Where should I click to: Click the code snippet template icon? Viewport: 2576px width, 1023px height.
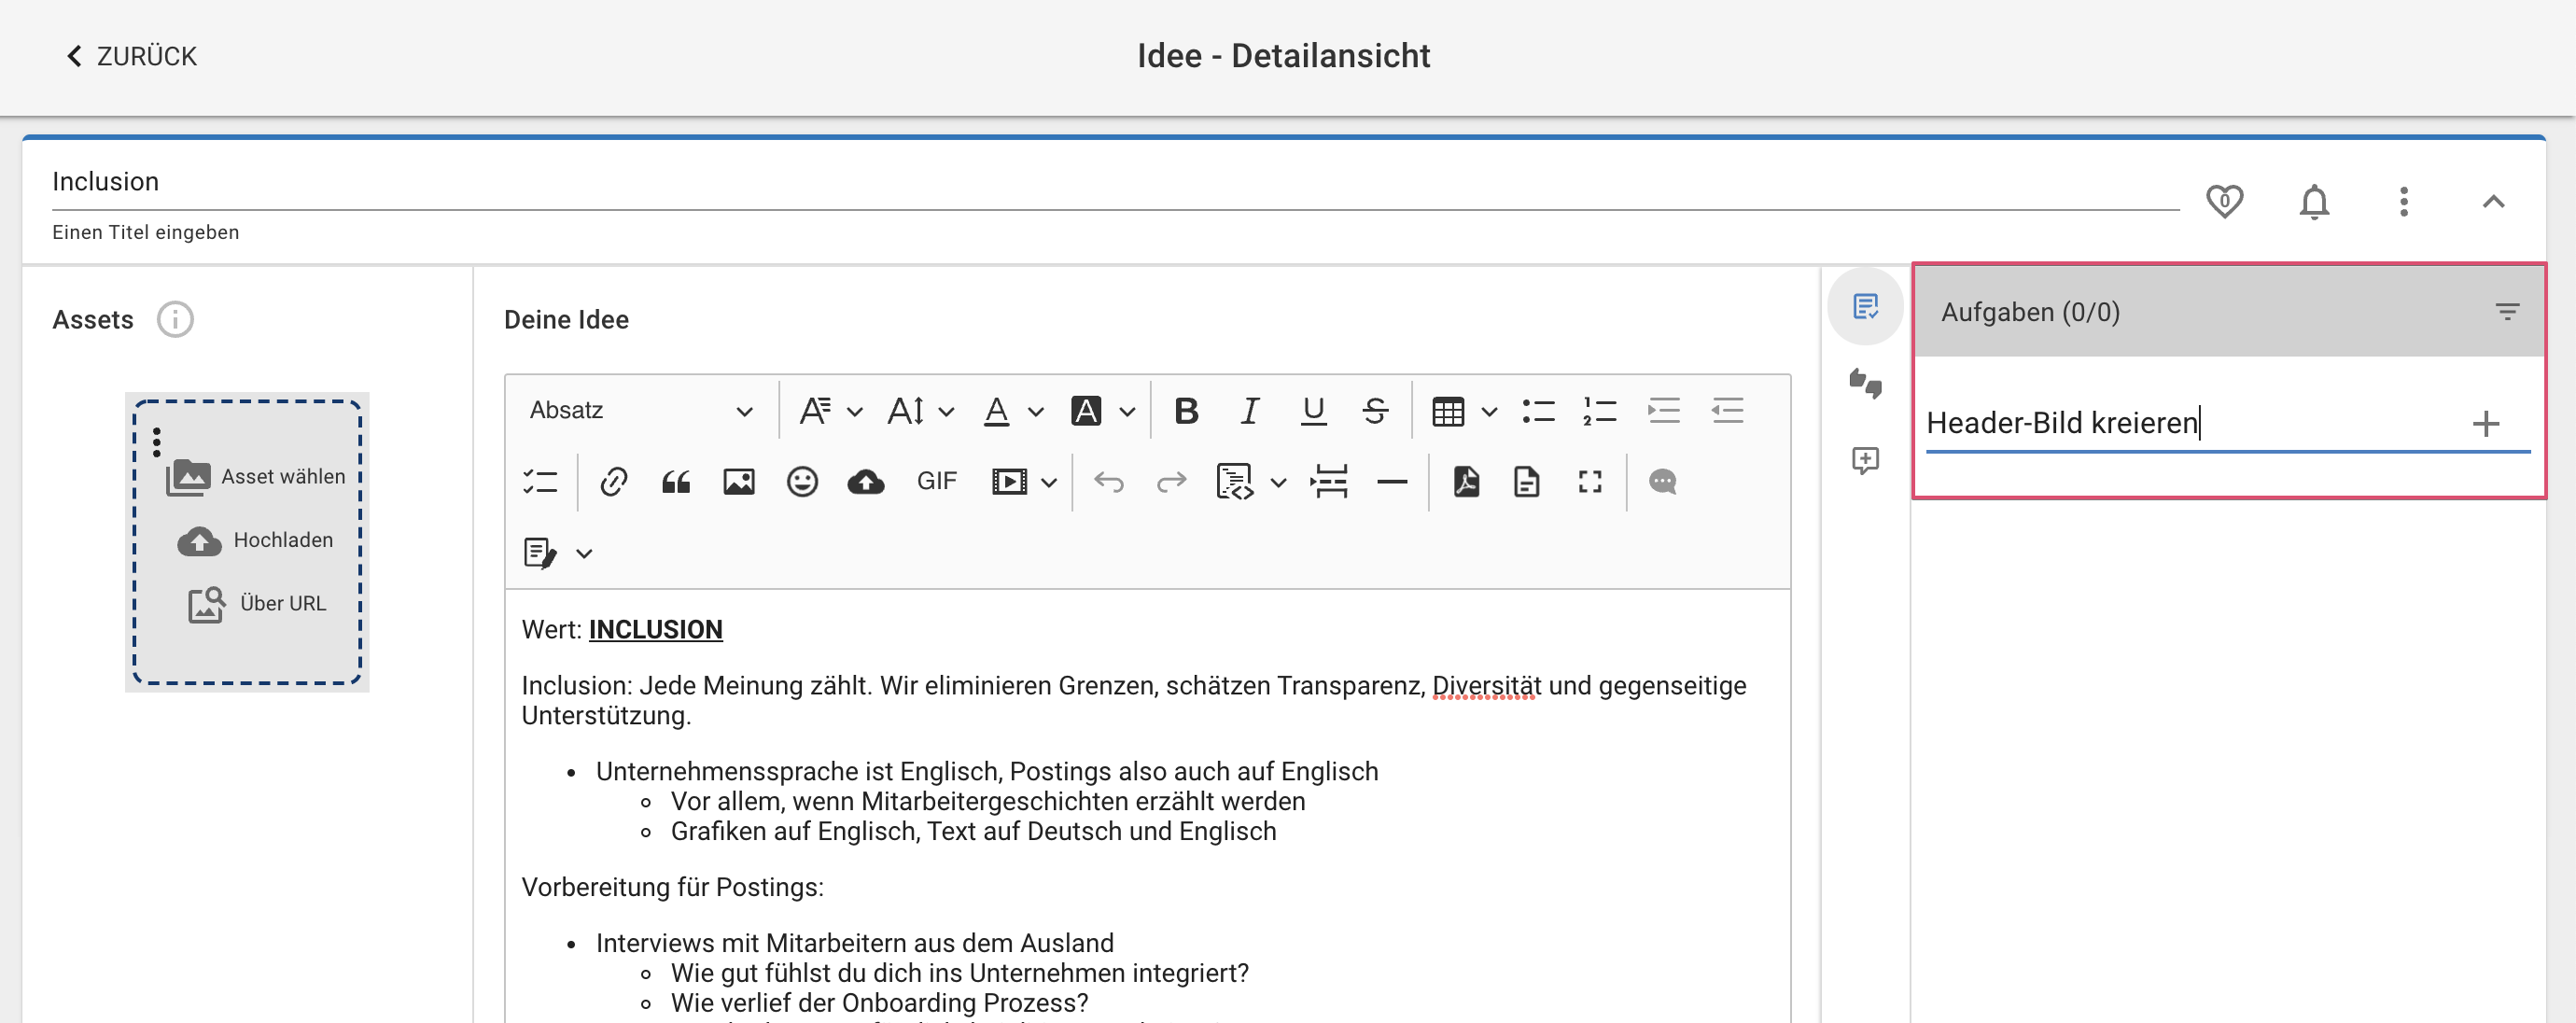[1234, 482]
